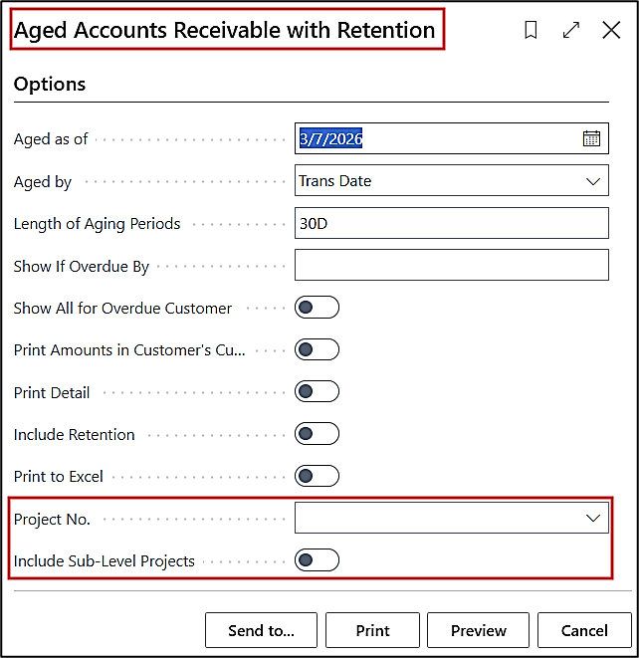The width and height of the screenshot is (639, 658).
Task: Turn on the Print Detail switch
Action: coord(318,392)
